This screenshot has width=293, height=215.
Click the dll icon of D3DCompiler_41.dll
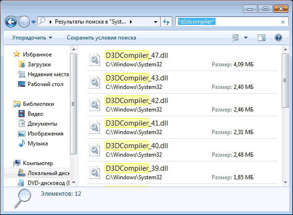(x=94, y=127)
